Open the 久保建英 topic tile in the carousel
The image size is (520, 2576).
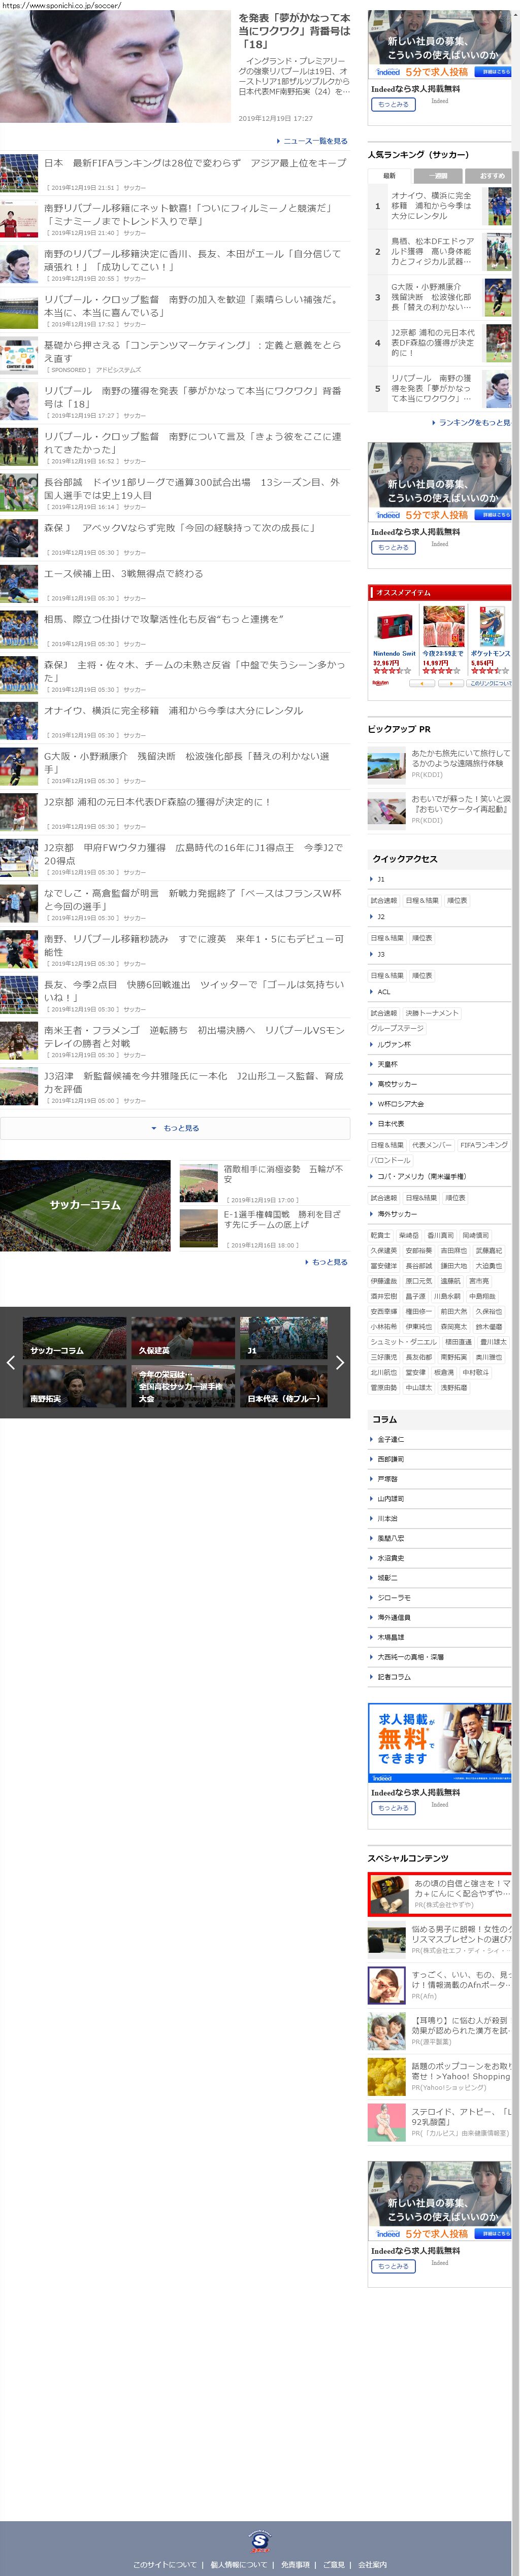pyautogui.click(x=183, y=1338)
